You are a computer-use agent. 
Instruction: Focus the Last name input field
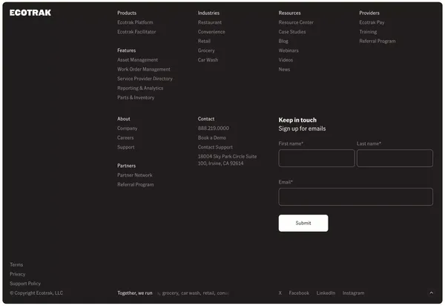pyautogui.click(x=395, y=158)
